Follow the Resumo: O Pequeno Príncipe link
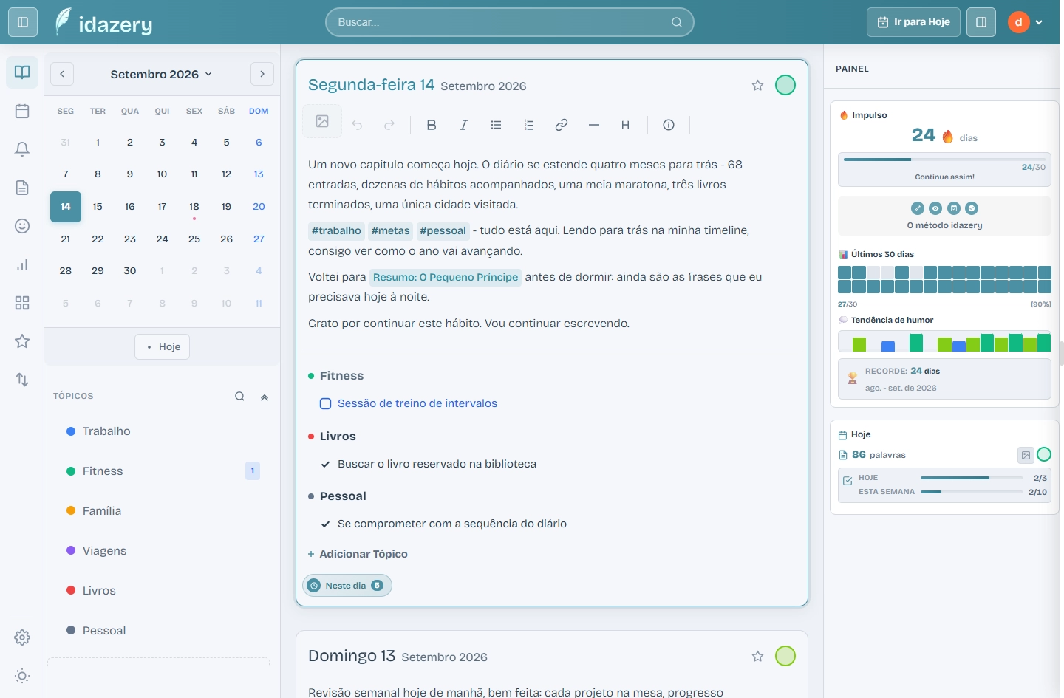Viewport: 1064px width, 698px height. tap(446, 277)
